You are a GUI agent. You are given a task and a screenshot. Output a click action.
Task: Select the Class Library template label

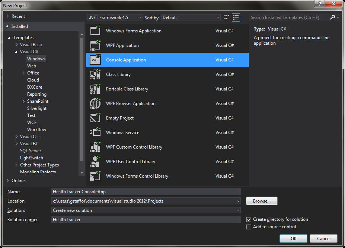click(x=118, y=74)
